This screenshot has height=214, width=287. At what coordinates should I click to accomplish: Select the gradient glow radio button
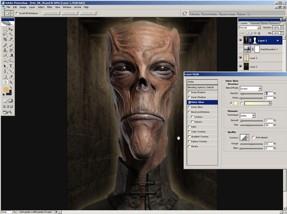click(x=242, y=103)
